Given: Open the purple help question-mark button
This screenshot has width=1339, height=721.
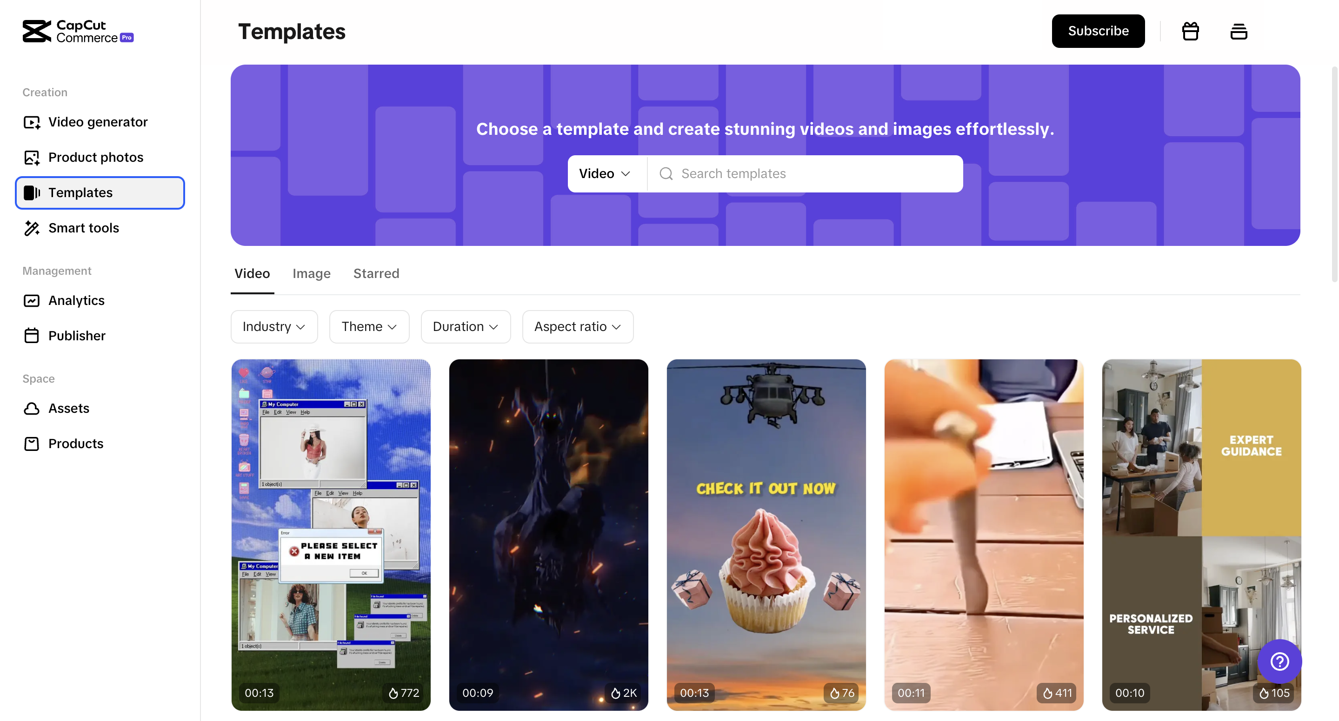Looking at the screenshot, I should pos(1279,661).
